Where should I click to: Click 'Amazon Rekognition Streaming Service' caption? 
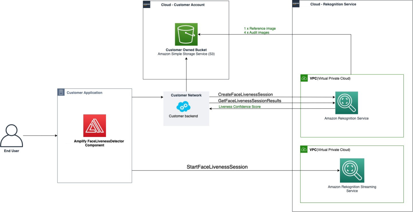point(352,189)
